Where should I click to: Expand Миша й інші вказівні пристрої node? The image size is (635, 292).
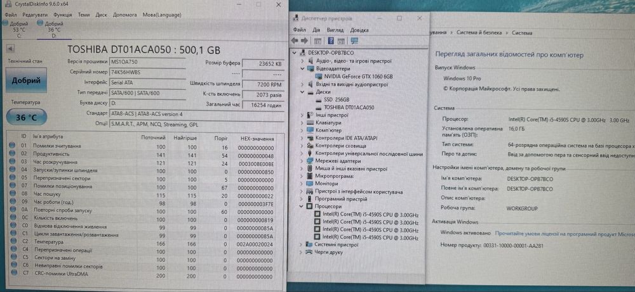pyautogui.click(x=302, y=169)
